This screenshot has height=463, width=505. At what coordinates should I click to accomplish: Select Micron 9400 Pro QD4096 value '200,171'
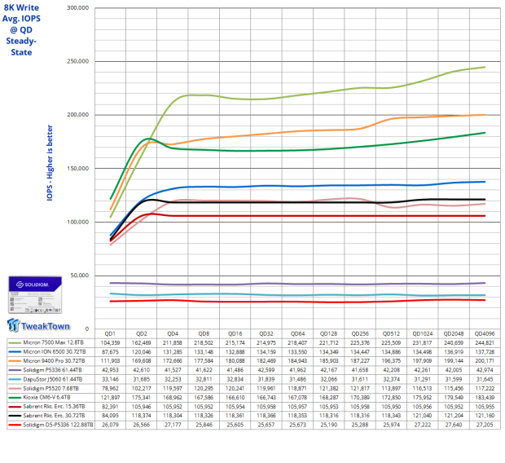pos(485,361)
